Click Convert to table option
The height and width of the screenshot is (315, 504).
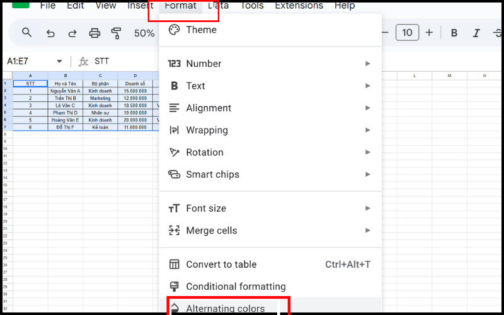(220, 265)
